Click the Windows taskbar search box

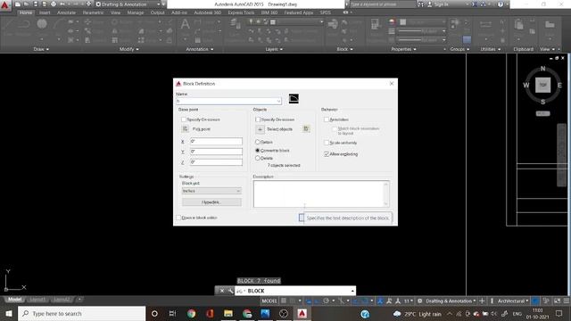(x=81, y=313)
